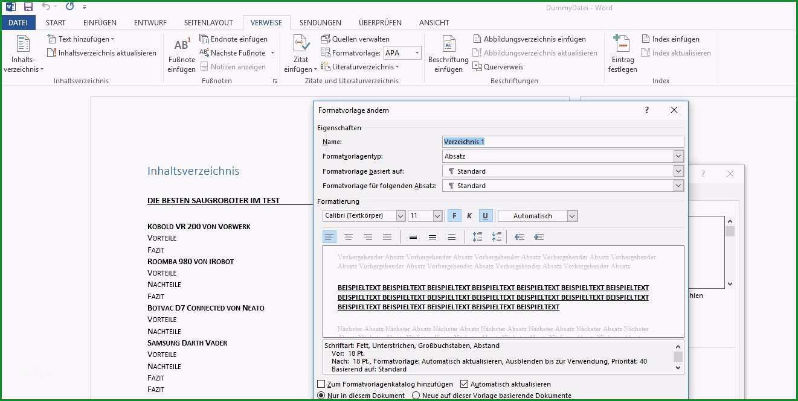The height and width of the screenshot is (401, 798).
Task: Set 1.5 line spacing icon
Action: click(433, 237)
